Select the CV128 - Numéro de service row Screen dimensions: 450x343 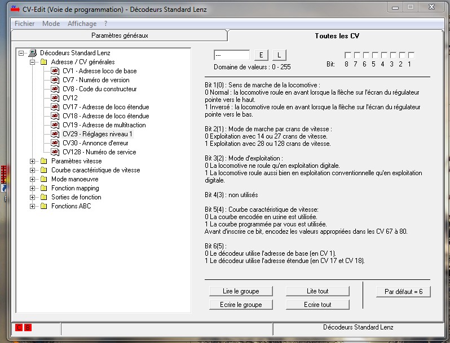(x=99, y=152)
